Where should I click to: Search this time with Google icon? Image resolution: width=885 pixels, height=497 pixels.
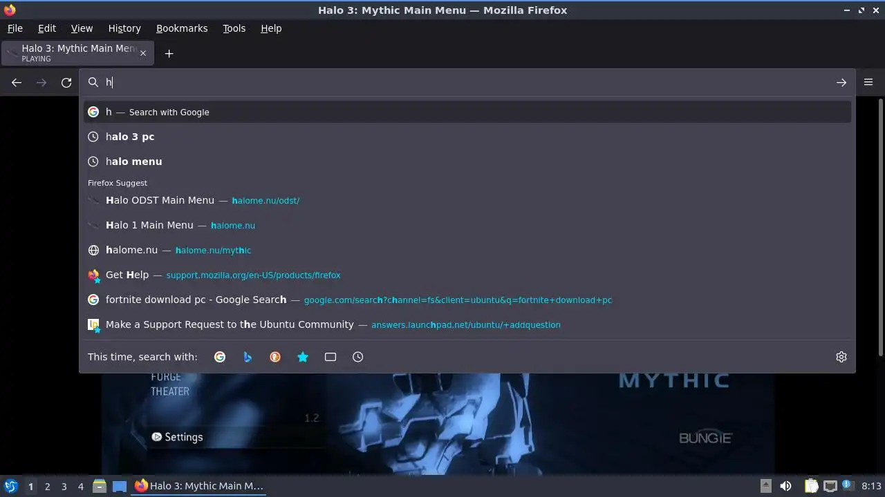coord(220,357)
